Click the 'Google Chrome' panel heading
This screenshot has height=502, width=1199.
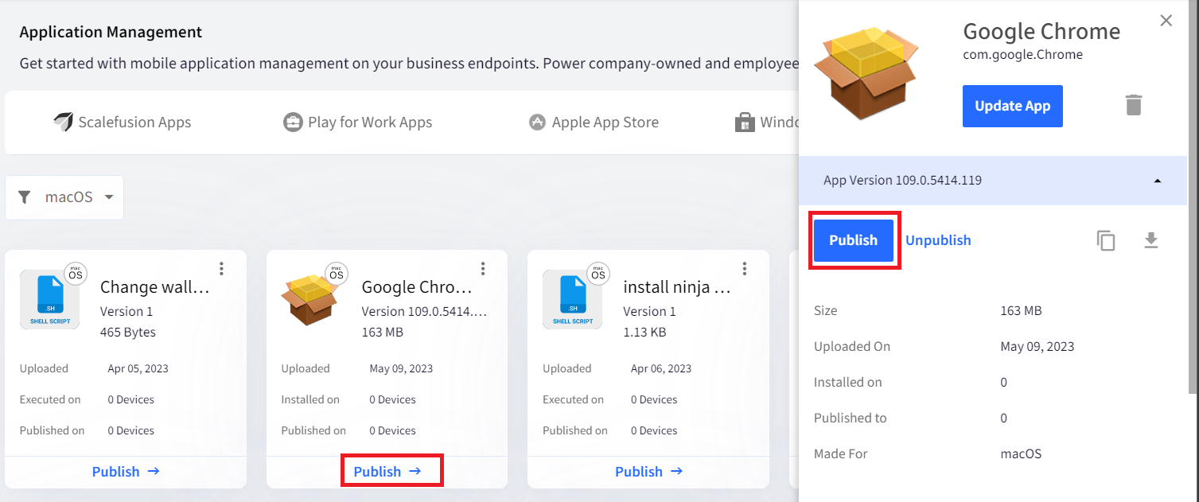pos(1041,31)
